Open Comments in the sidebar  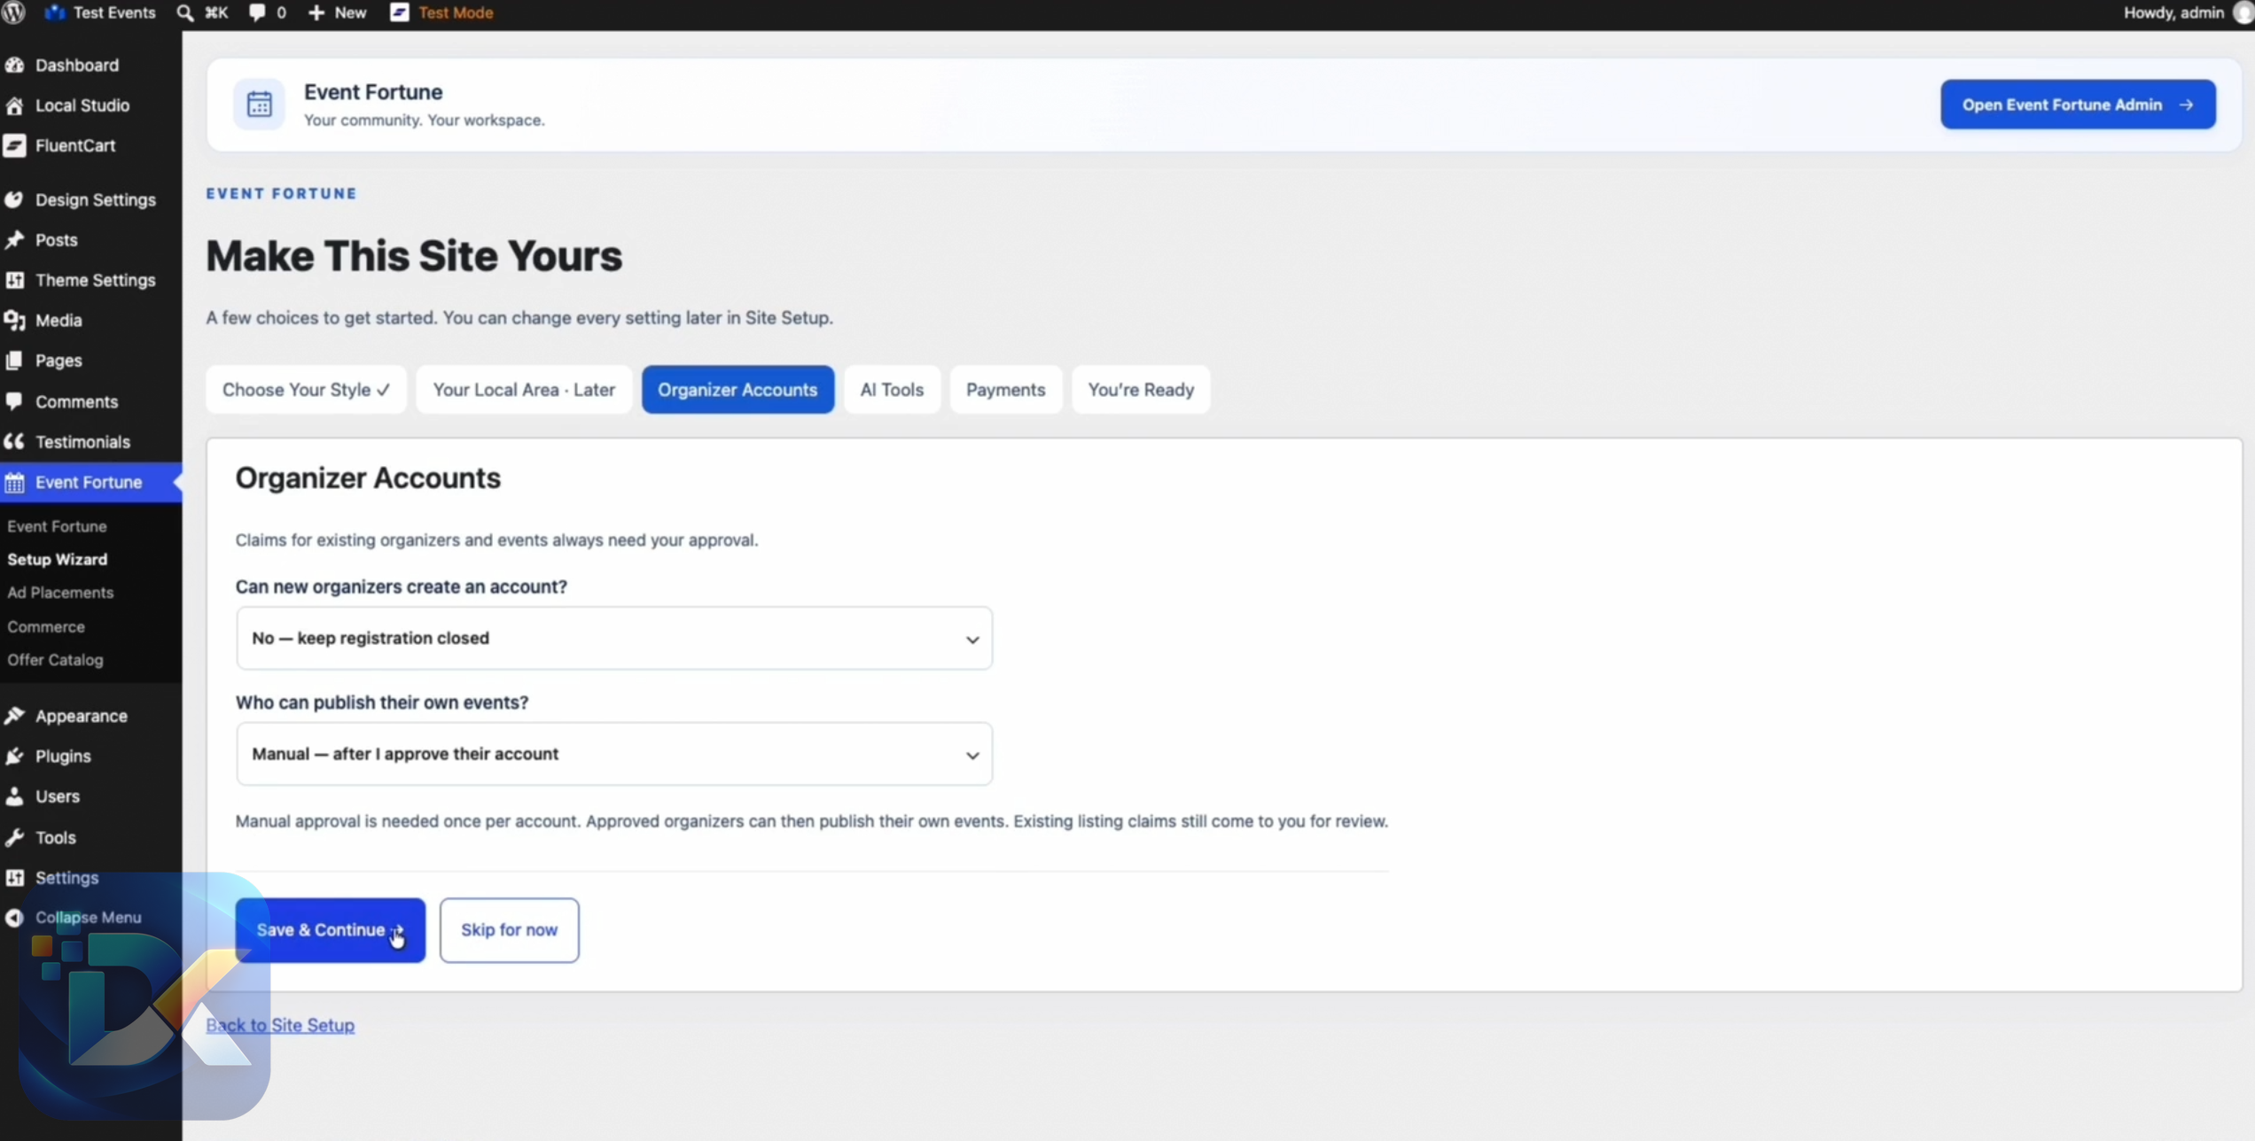(90, 401)
